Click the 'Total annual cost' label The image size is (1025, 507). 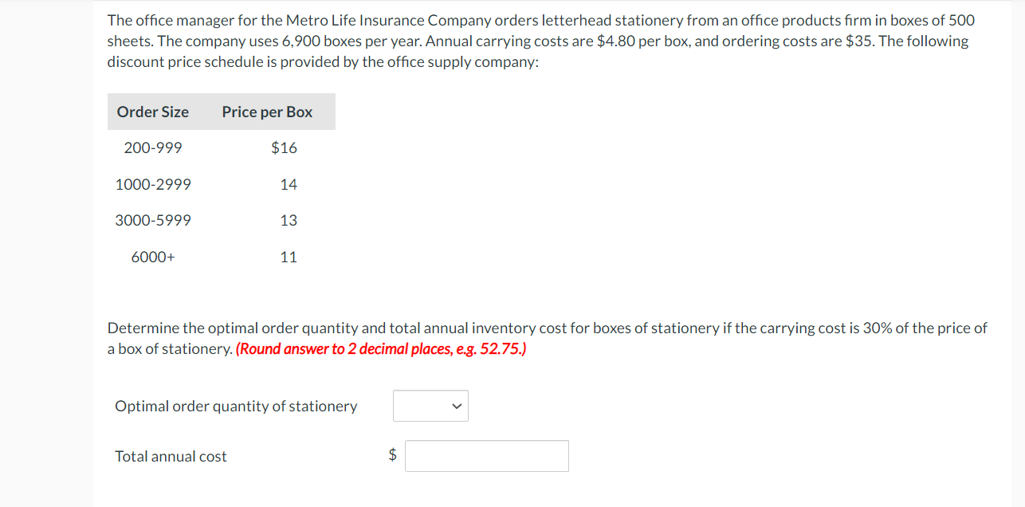click(171, 456)
